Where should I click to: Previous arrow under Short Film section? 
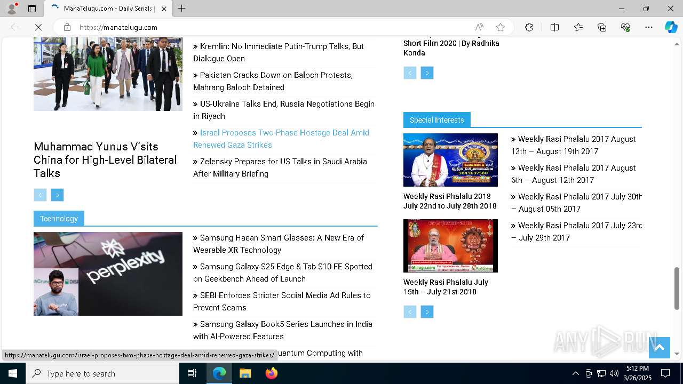(410, 73)
